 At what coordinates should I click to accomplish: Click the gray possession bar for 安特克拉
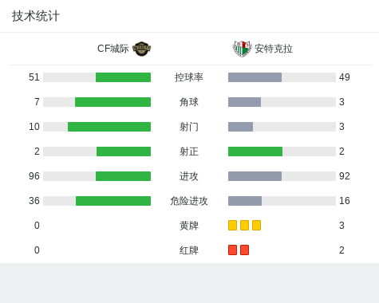[255, 77]
